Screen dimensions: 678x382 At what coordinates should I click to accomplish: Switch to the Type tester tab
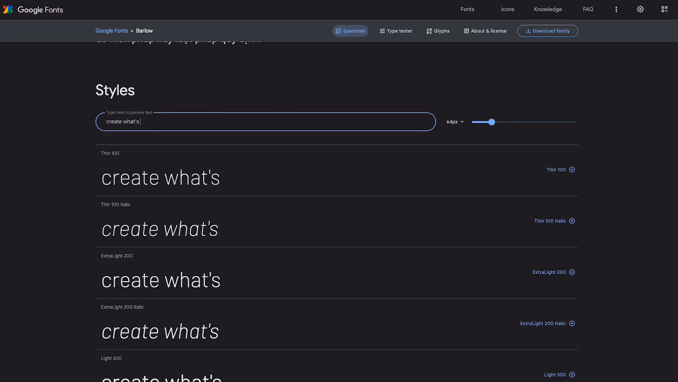396,31
